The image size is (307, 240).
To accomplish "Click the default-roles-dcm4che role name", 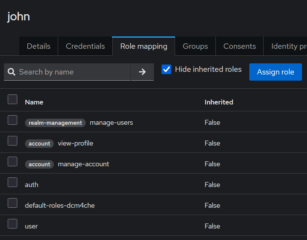I will [x=60, y=205].
